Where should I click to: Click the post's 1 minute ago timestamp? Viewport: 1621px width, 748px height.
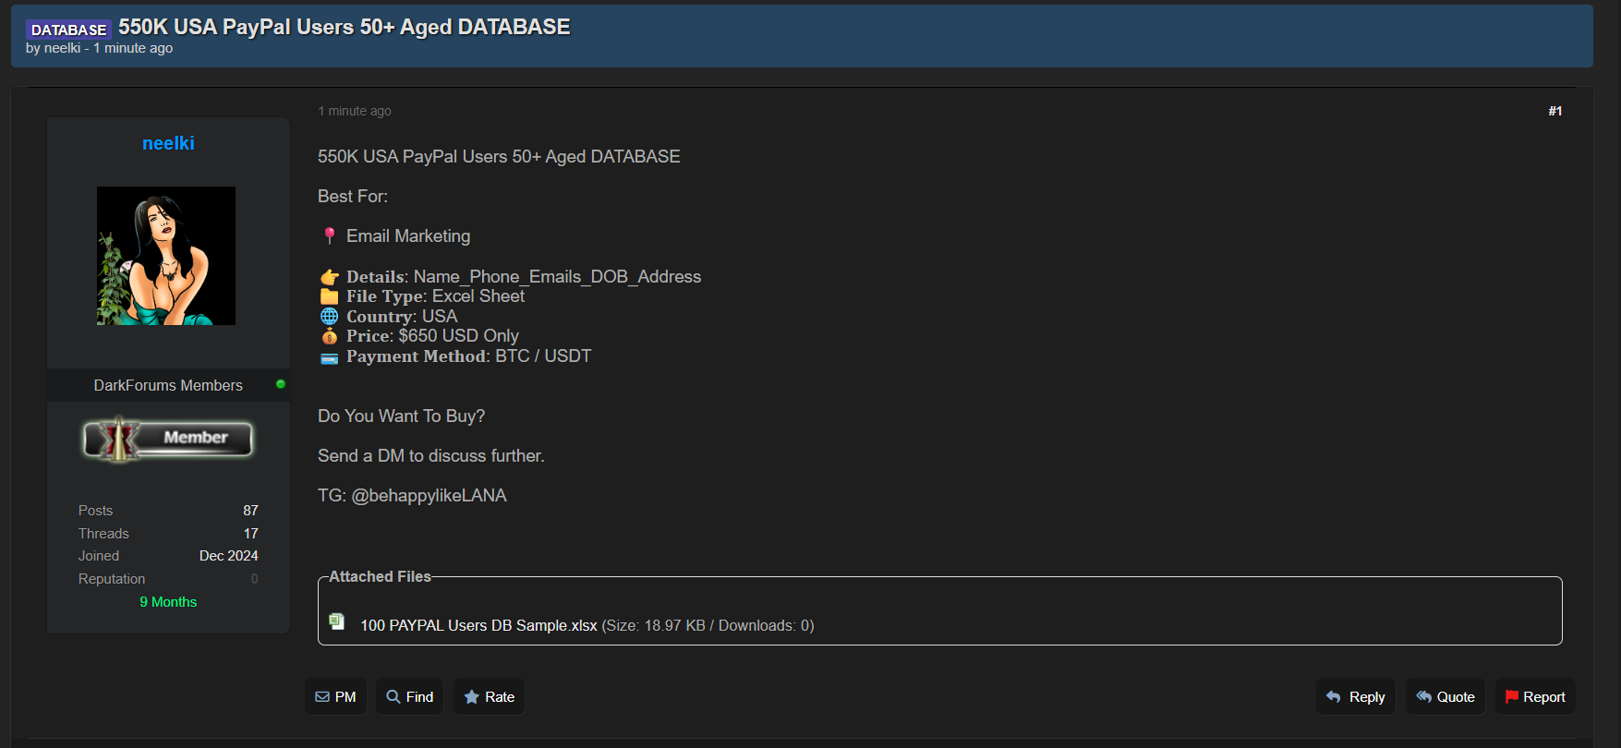click(355, 111)
